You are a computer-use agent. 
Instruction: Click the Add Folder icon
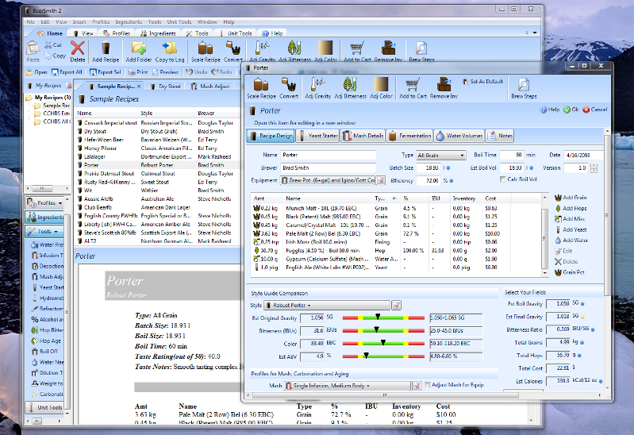[x=138, y=50]
